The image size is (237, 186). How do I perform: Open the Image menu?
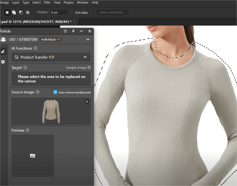[x=4, y=3]
